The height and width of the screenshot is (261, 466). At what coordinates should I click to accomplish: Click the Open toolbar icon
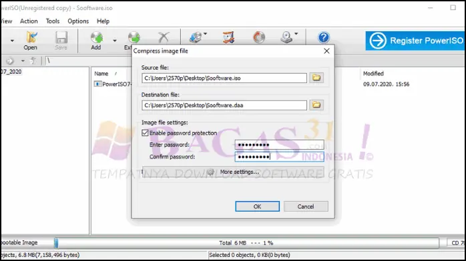[x=31, y=41]
